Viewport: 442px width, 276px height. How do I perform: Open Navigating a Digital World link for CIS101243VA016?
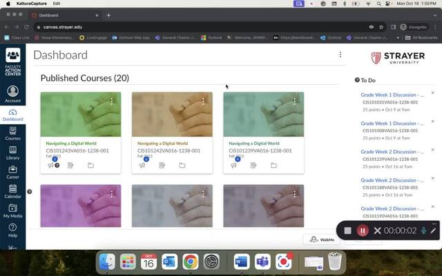pyautogui.click(x=71, y=144)
